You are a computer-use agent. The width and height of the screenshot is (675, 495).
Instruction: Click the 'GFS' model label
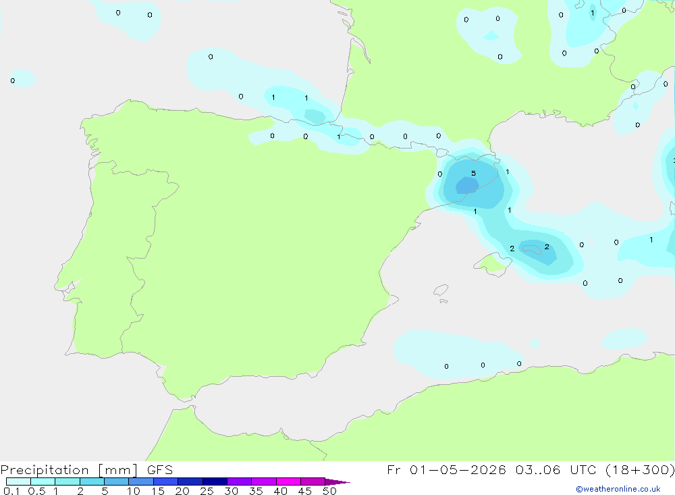[x=160, y=470]
